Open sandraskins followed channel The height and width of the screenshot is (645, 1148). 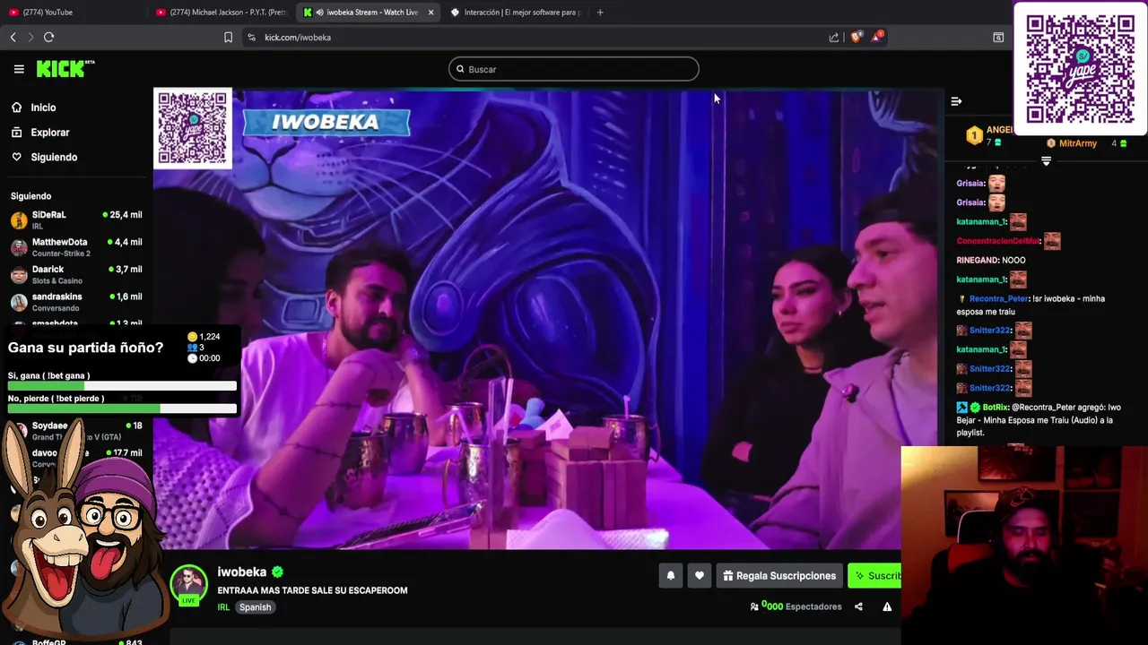tap(76, 302)
